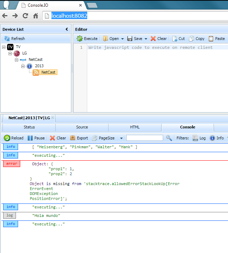Collapse the Device List panel
The width and height of the screenshot is (228, 253).
[x=67, y=29]
